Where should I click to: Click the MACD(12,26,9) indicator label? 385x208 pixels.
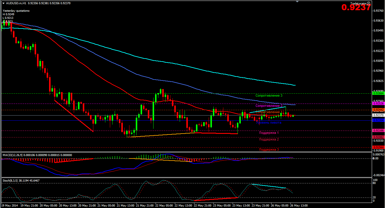click(x=13, y=155)
